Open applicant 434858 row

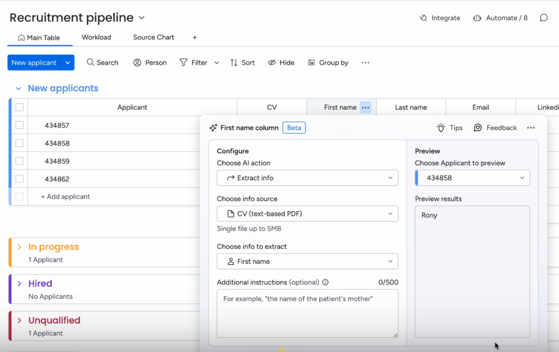pos(57,143)
